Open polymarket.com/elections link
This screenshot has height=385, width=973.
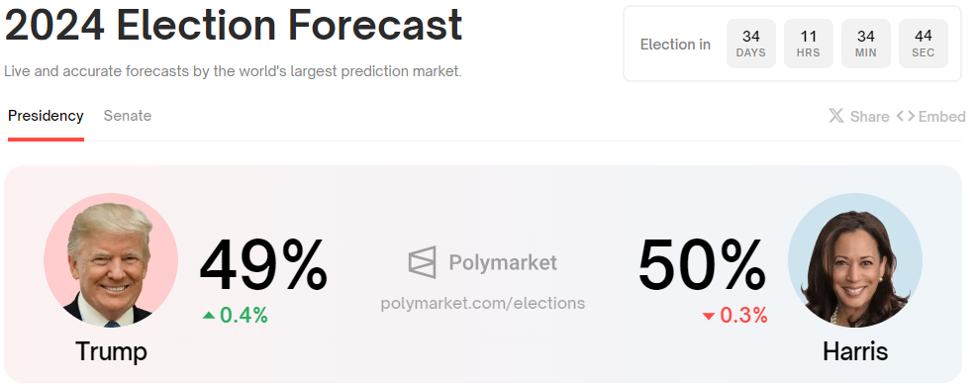point(483,303)
